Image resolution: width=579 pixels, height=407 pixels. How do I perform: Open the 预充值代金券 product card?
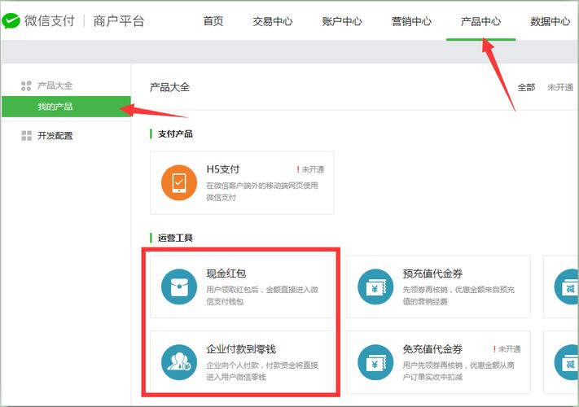click(438, 287)
